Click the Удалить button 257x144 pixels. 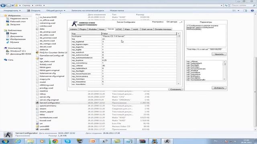[219, 54]
